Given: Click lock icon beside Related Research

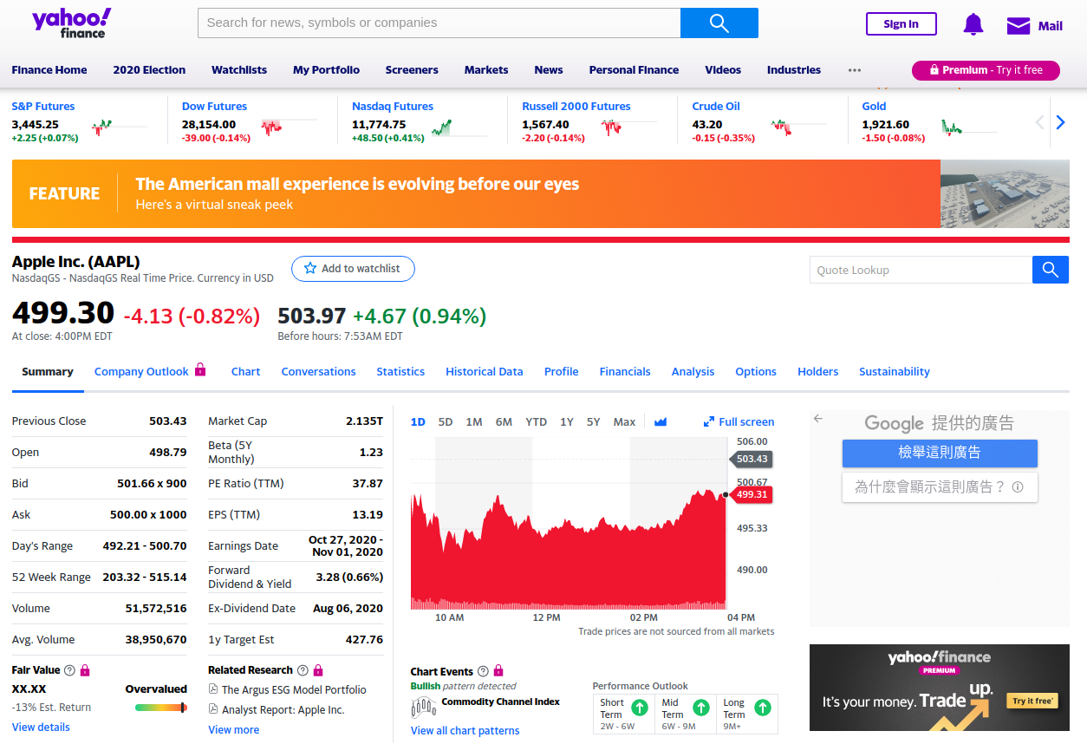Looking at the screenshot, I should pos(318,670).
